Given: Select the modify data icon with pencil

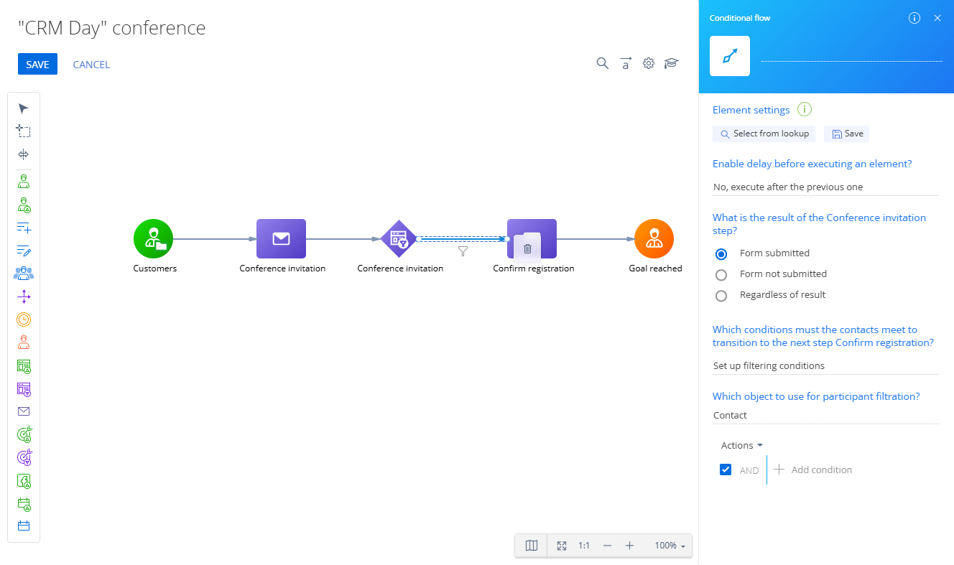Looking at the screenshot, I should [x=24, y=251].
